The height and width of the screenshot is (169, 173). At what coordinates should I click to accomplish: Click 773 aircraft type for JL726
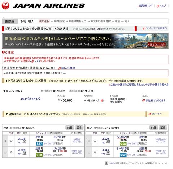point(103,154)
